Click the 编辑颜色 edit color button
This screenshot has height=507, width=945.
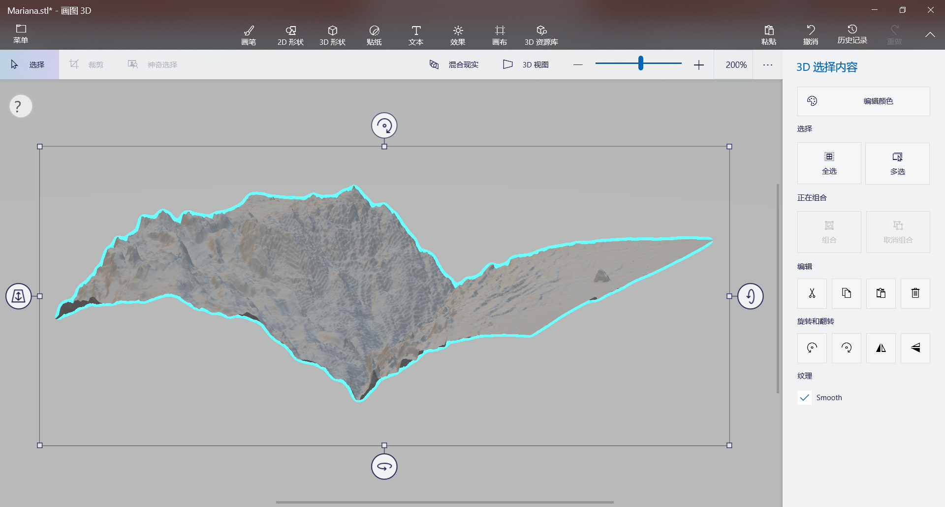(863, 101)
